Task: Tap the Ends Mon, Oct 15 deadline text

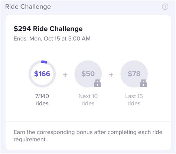Action: tap(52, 39)
